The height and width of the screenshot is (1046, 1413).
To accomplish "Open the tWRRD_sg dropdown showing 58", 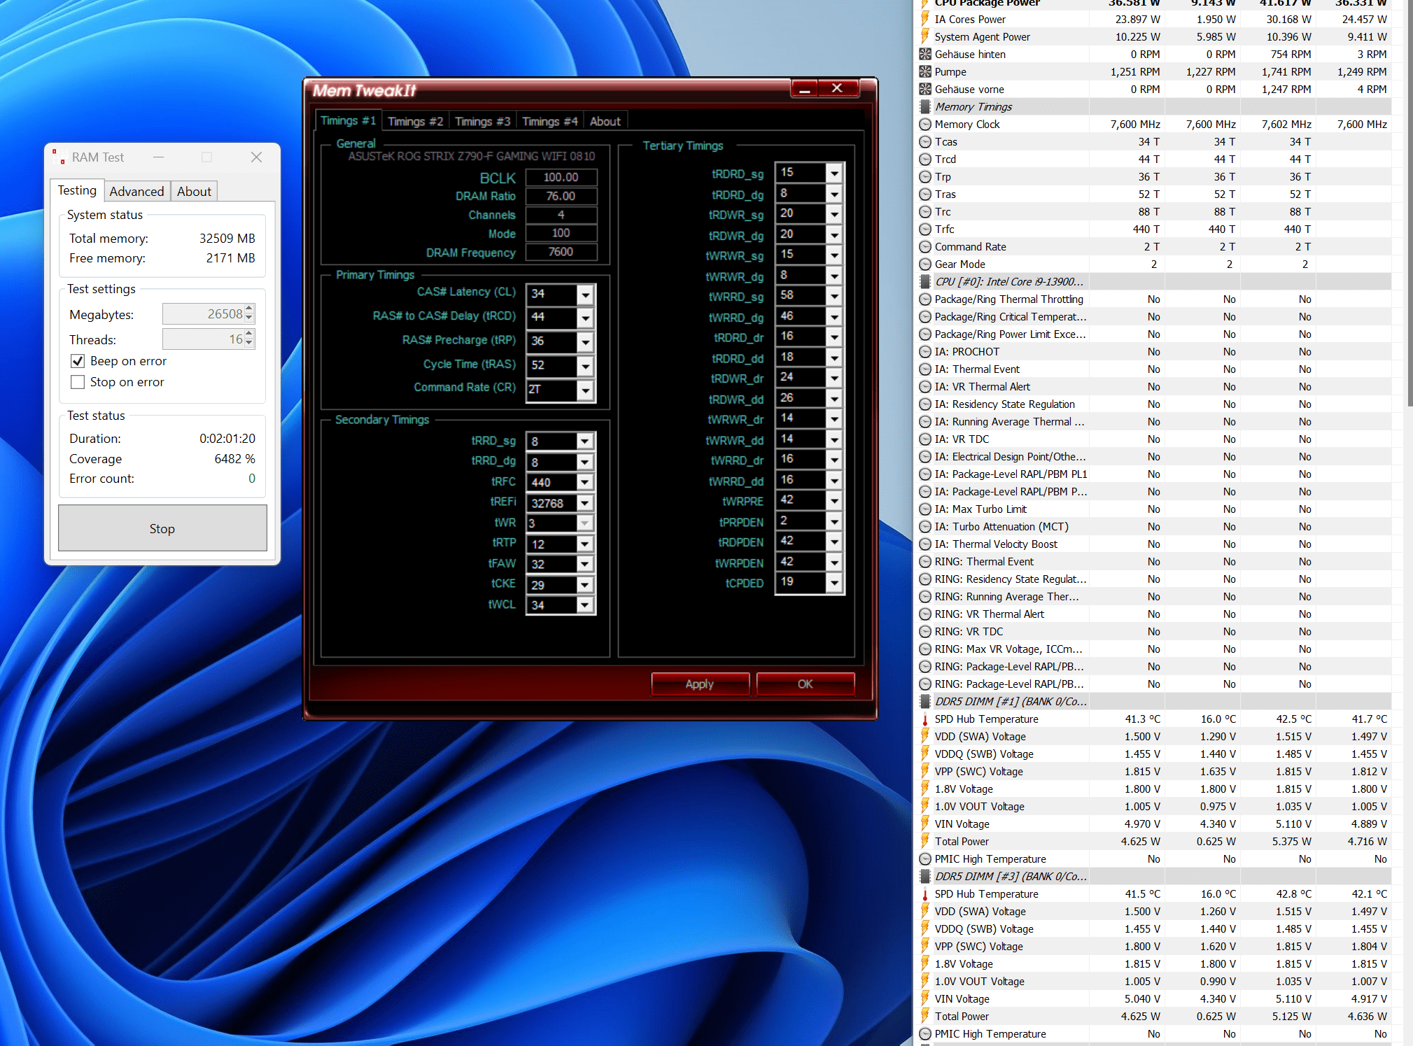I will (x=834, y=296).
